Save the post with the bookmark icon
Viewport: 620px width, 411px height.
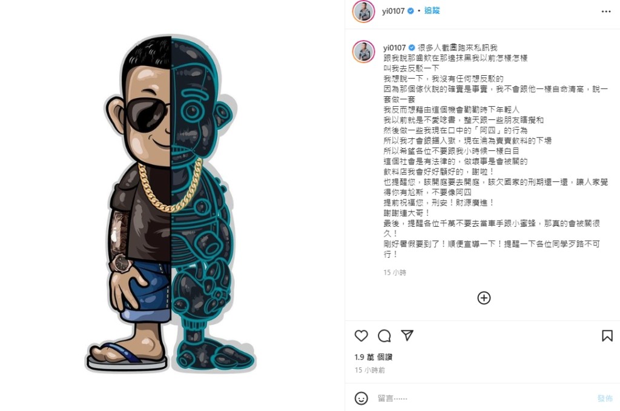tap(607, 336)
